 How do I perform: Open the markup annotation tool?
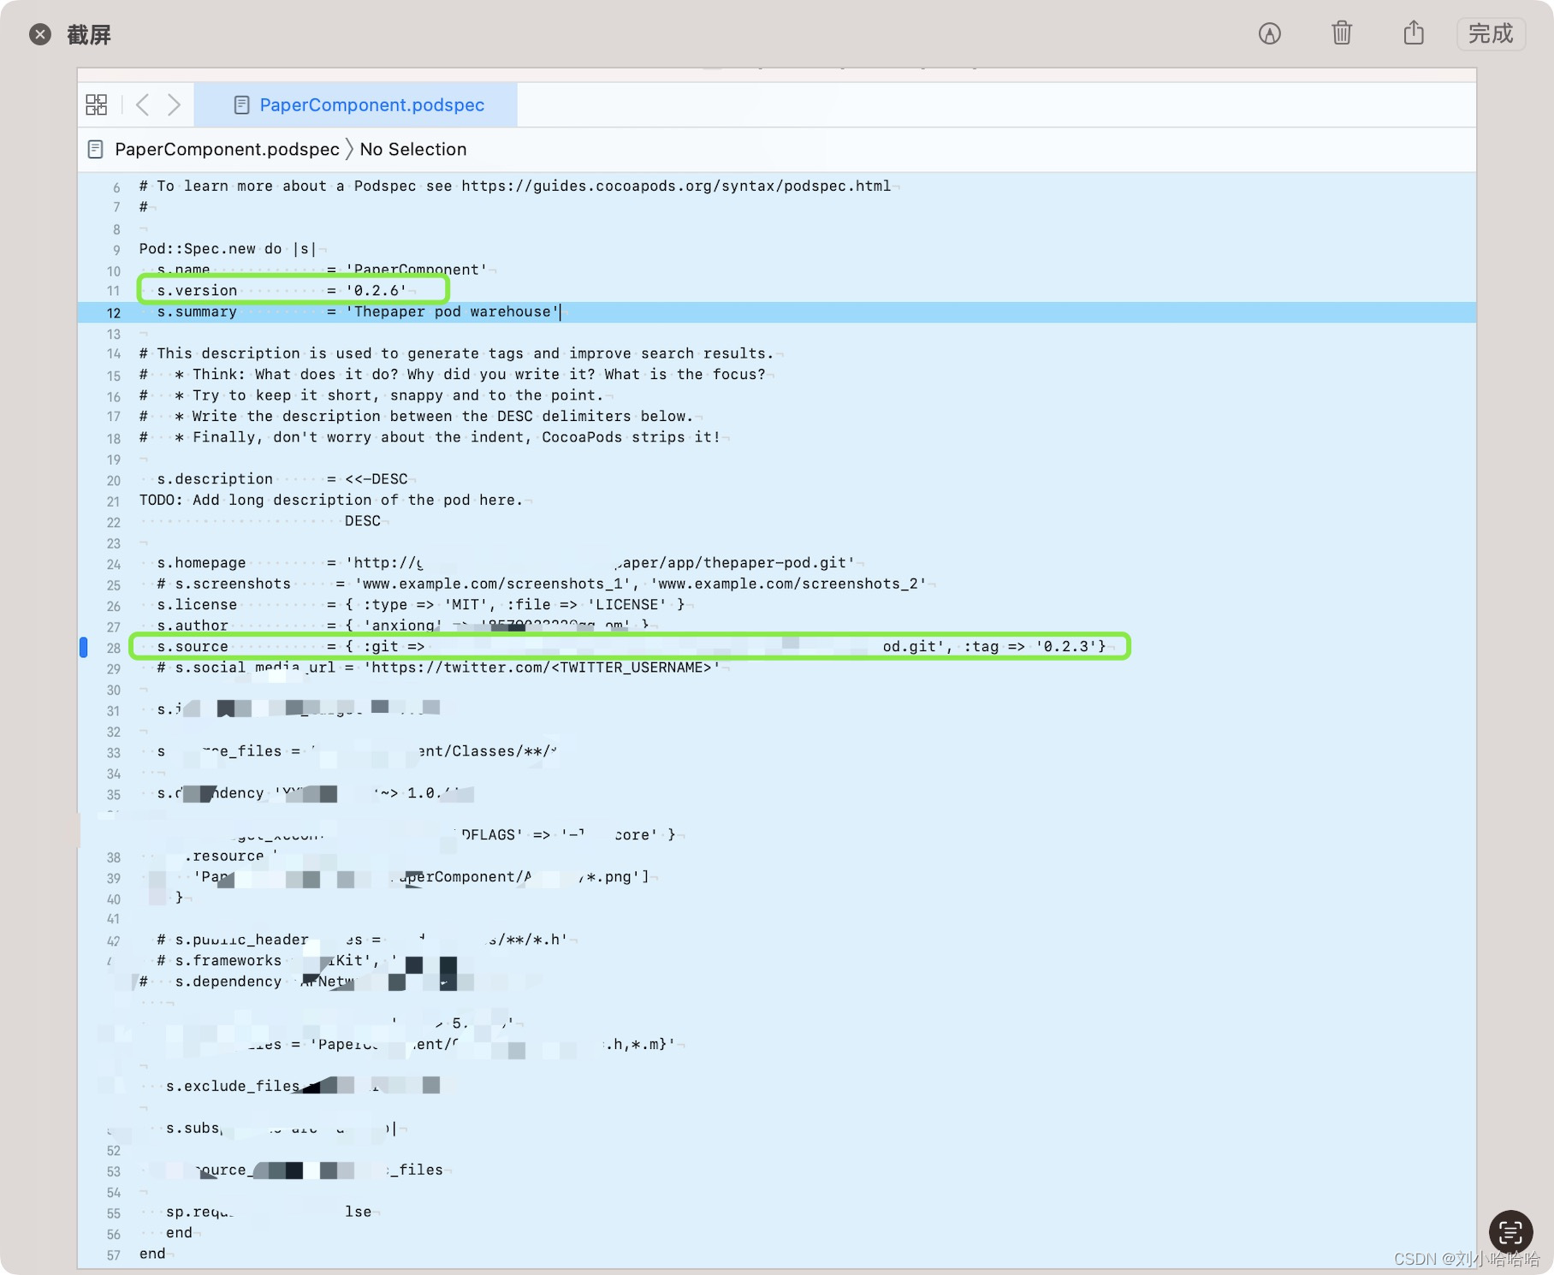point(1270,33)
